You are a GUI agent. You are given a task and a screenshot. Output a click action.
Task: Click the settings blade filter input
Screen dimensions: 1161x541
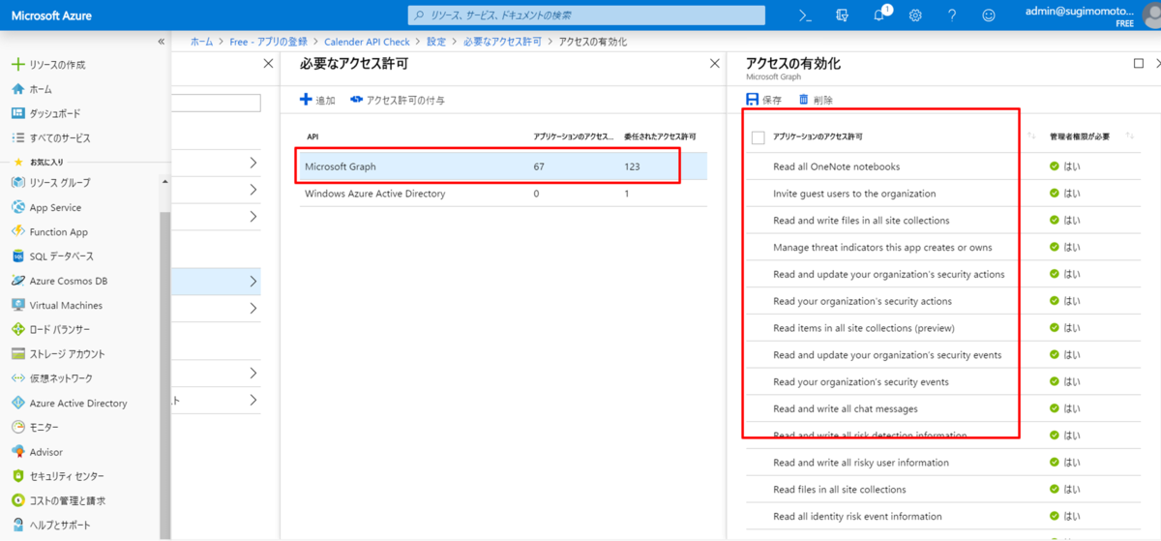[x=217, y=103]
